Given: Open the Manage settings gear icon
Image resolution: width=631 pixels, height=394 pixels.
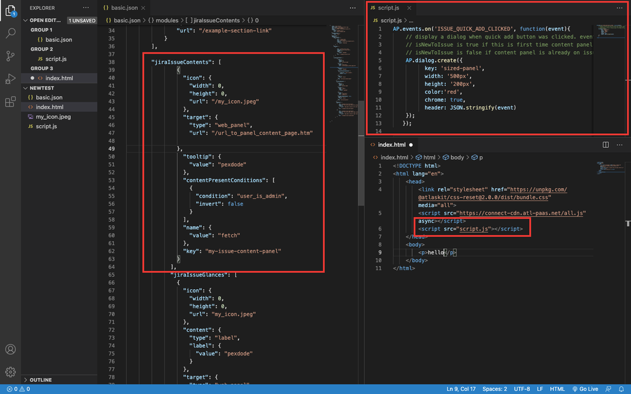Looking at the screenshot, I should [11, 372].
